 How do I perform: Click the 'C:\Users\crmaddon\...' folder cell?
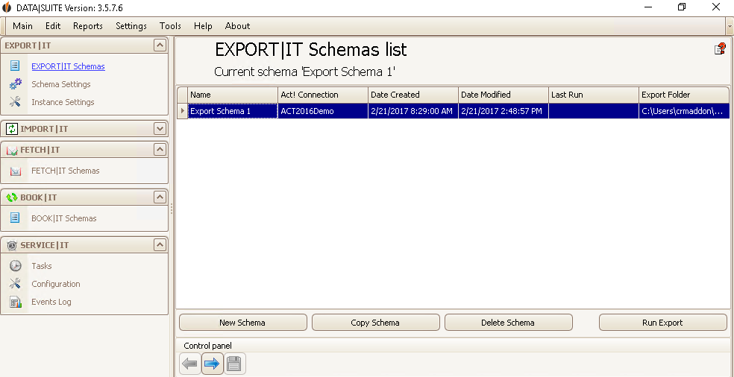tap(684, 111)
